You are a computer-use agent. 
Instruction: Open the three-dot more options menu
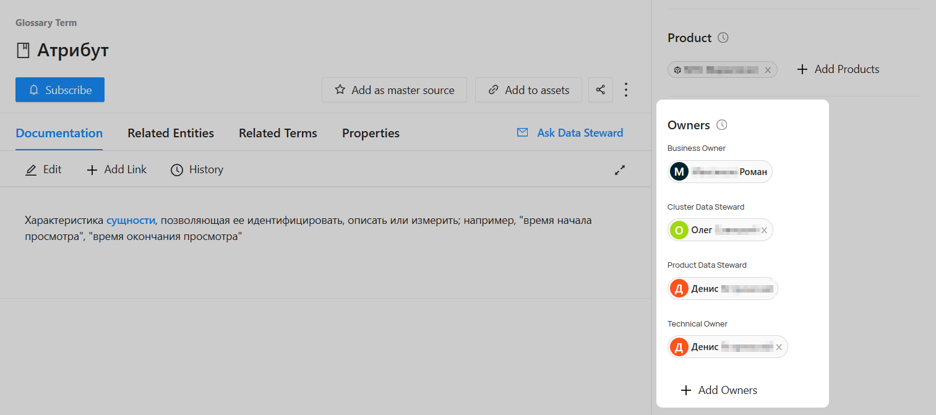626,90
